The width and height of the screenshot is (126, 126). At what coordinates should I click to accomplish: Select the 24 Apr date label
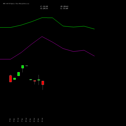point(42,120)
